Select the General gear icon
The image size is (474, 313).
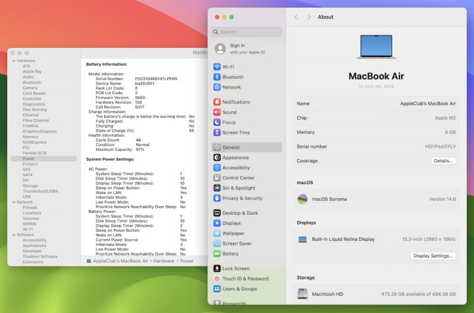click(x=217, y=147)
